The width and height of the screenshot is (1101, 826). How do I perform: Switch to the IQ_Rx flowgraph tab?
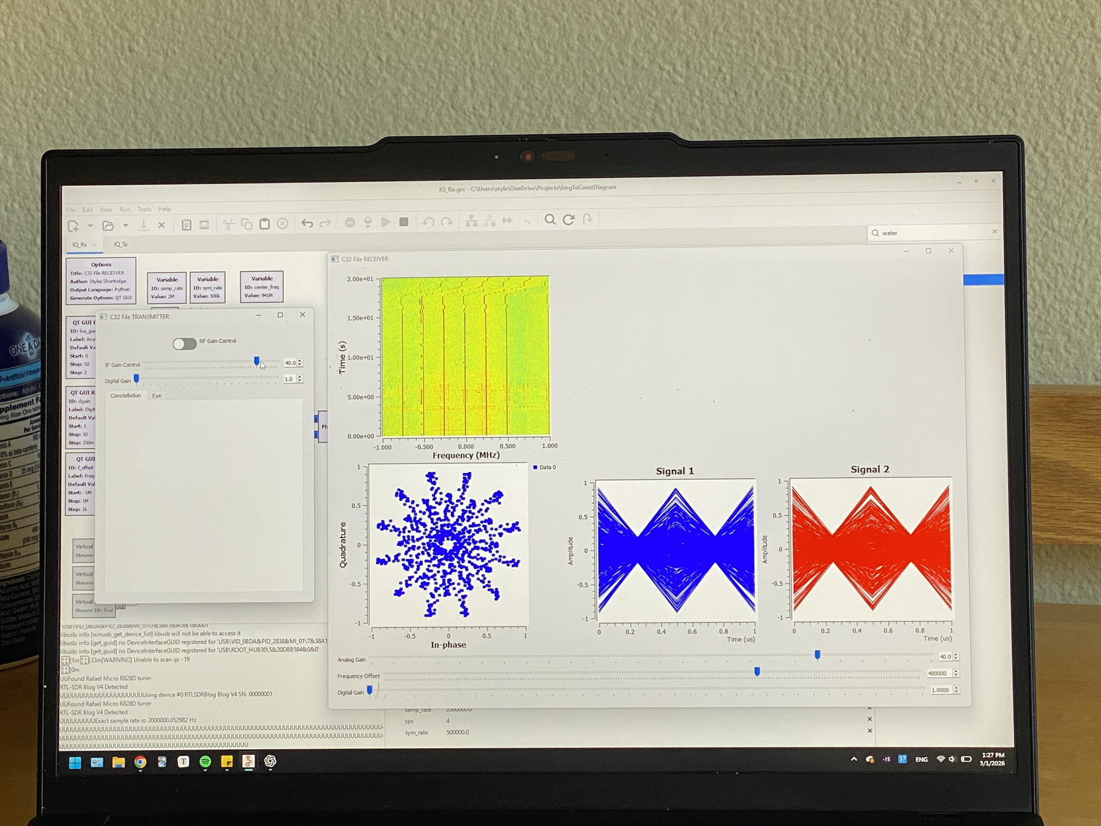click(80, 245)
